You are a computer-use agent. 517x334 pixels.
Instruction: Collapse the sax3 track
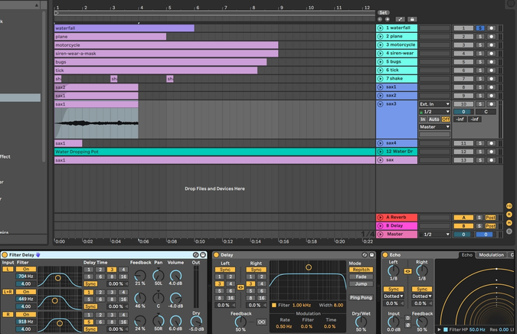[380, 103]
